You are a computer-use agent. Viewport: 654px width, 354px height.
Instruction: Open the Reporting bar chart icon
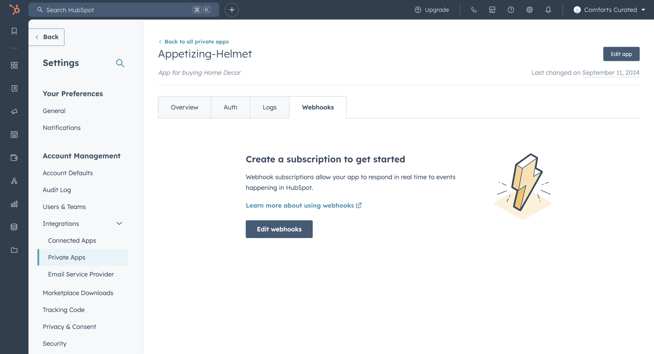[14, 204]
